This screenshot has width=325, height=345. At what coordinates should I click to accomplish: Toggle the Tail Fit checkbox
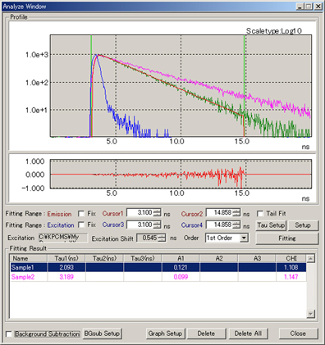[260, 213]
